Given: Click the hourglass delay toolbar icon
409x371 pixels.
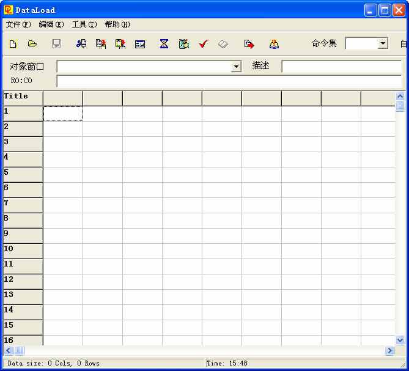Looking at the screenshot, I should point(164,44).
